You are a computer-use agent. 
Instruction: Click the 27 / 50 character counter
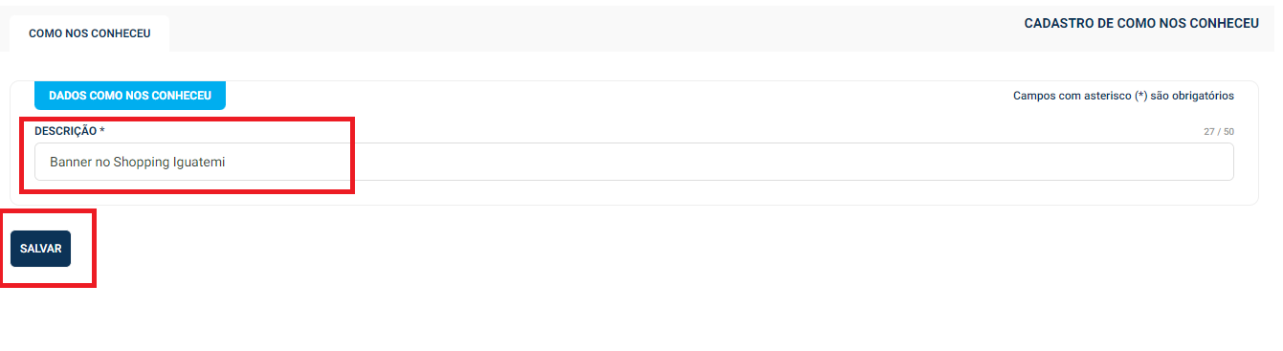point(1219,132)
